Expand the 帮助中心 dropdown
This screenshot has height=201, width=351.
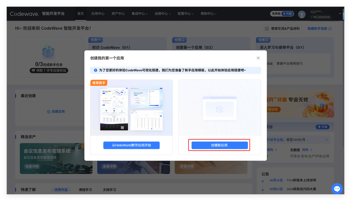[209, 14]
